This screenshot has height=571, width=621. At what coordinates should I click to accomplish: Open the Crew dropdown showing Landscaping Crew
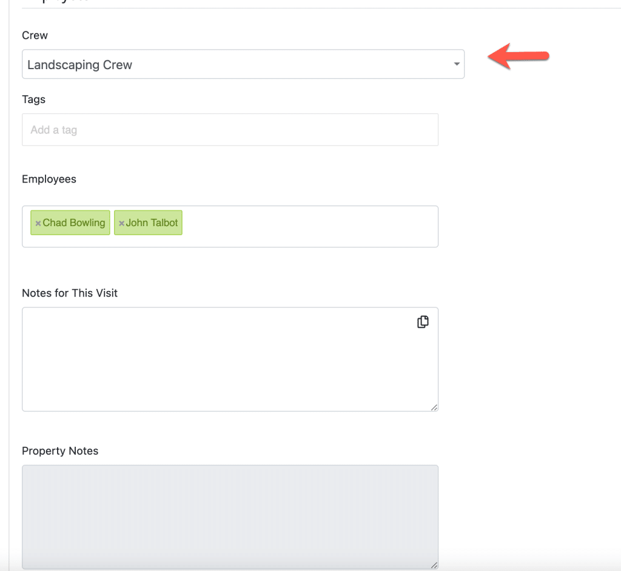click(x=243, y=64)
